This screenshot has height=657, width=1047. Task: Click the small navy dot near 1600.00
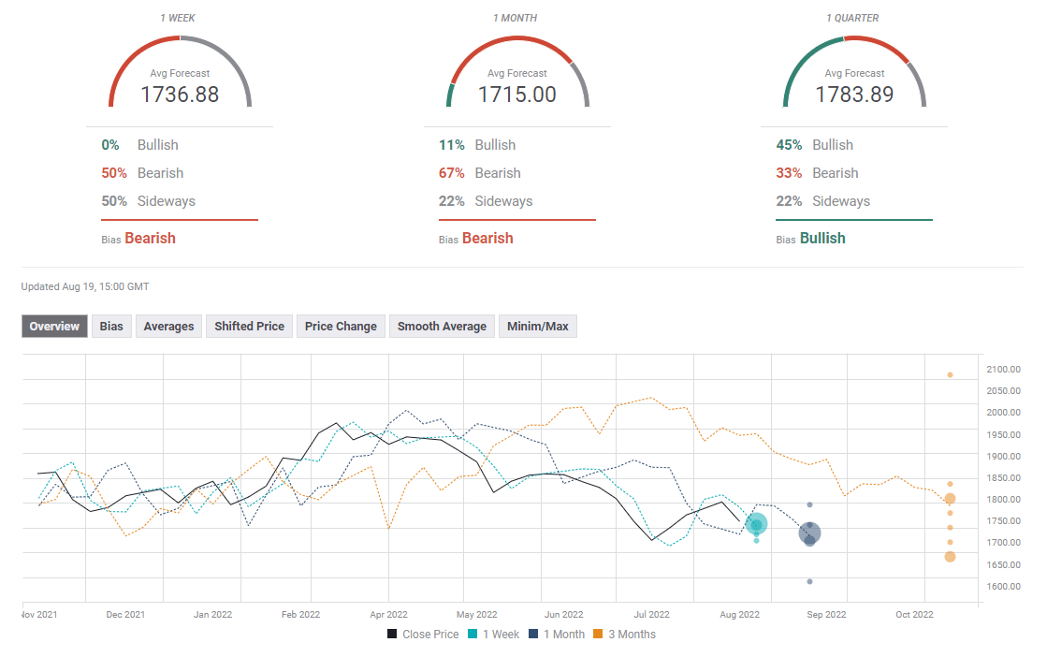pyautogui.click(x=809, y=582)
